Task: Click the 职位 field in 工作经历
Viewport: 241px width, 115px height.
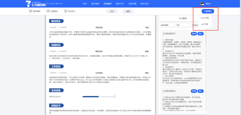Action: pos(147,73)
